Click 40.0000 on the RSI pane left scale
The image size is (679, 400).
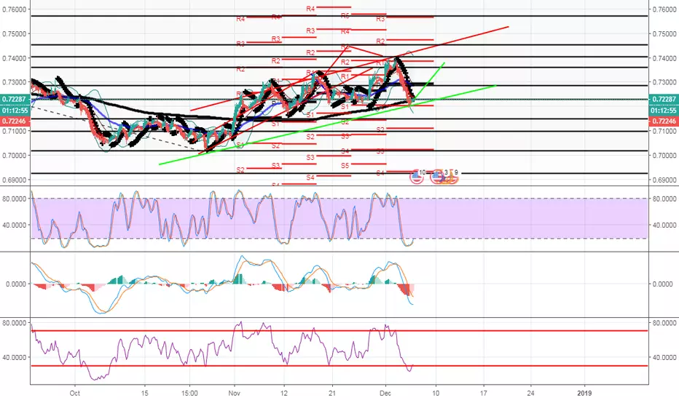(x=15, y=357)
